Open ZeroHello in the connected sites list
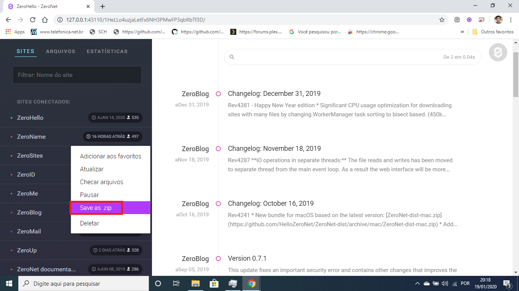 pyautogui.click(x=30, y=118)
